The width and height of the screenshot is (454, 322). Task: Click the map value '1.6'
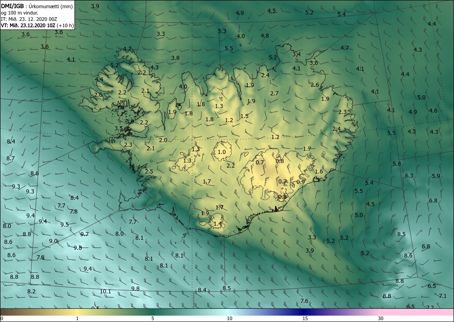pos(319,171)
